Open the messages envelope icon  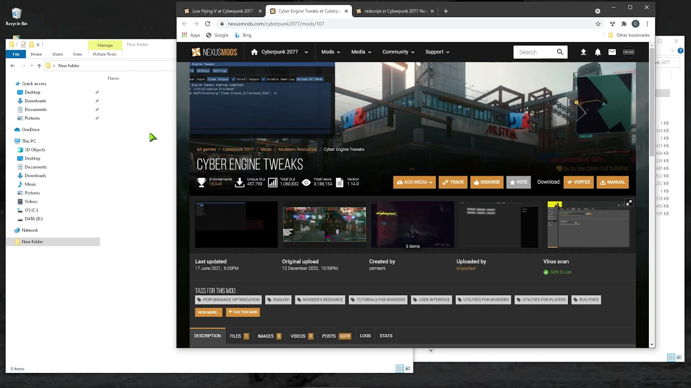click(612, 52)
